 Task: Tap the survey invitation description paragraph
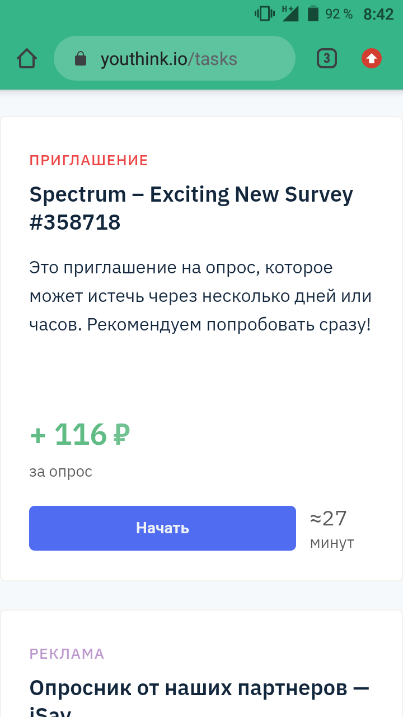click(200, 296)
